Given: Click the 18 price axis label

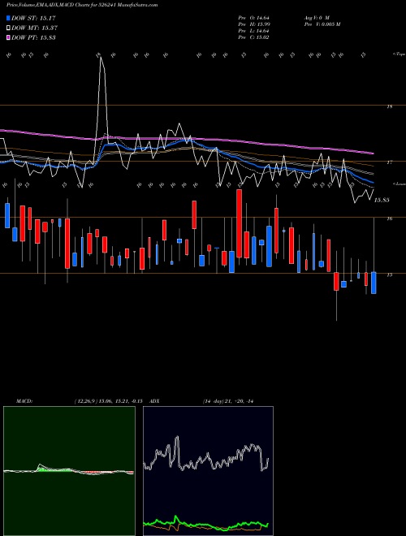Looking at the screenshot, I should (389, 106).
